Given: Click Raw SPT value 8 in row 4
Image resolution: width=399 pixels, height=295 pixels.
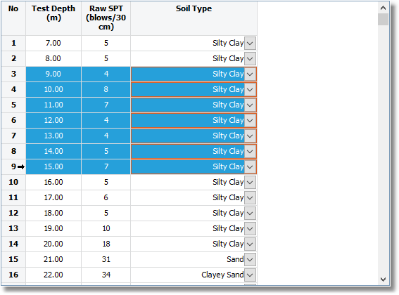Looking at the screenshot, I should (x=106, y=90).
